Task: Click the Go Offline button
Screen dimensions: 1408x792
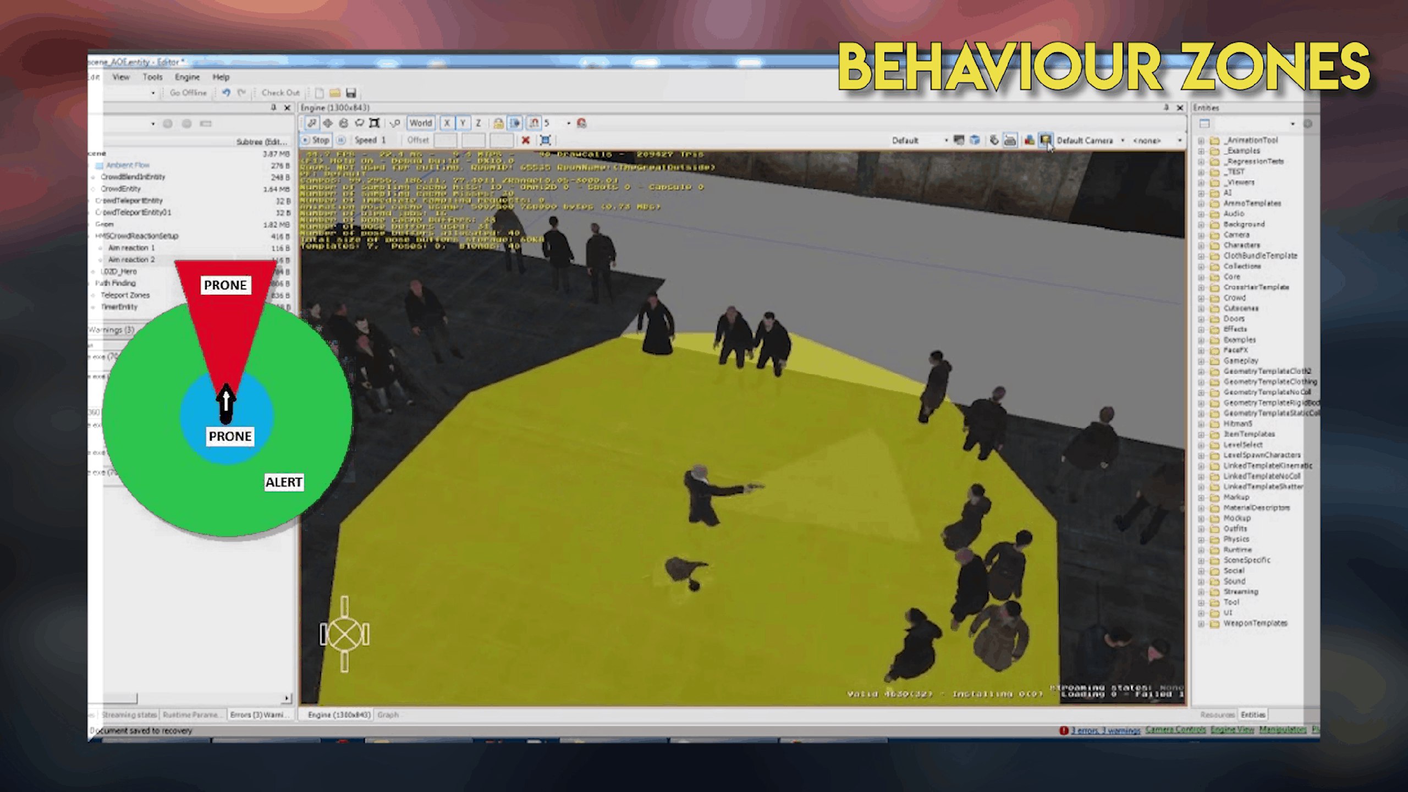Action: (x=188, y=93)
